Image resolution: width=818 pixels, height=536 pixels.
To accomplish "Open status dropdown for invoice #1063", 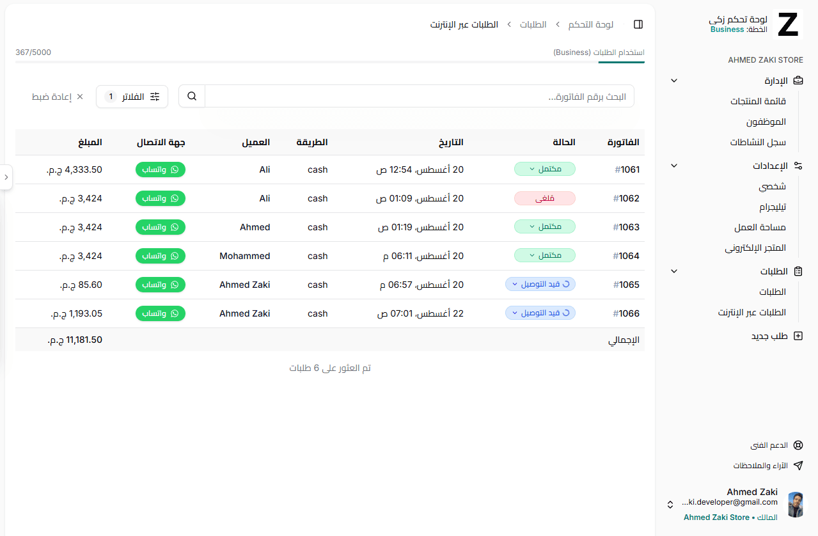I will click(x=545, y=226).
